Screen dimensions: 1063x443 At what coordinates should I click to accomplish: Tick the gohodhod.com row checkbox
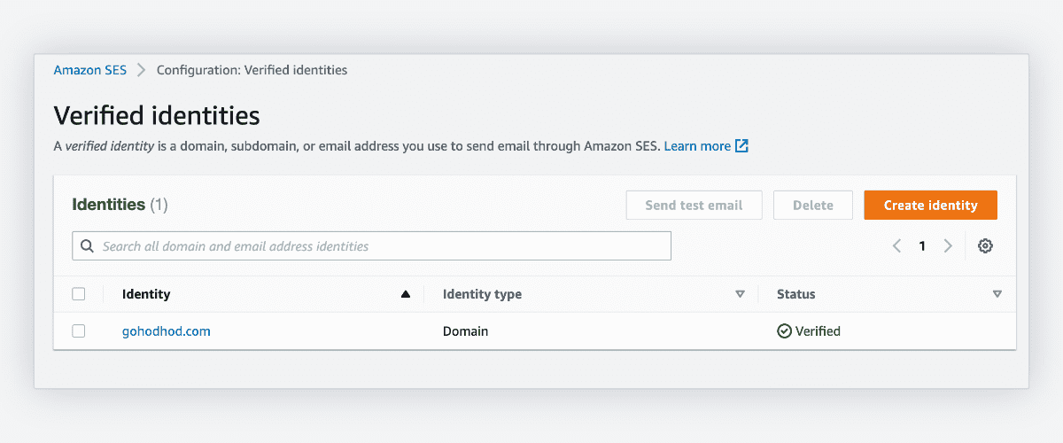[x=79, y=331]
